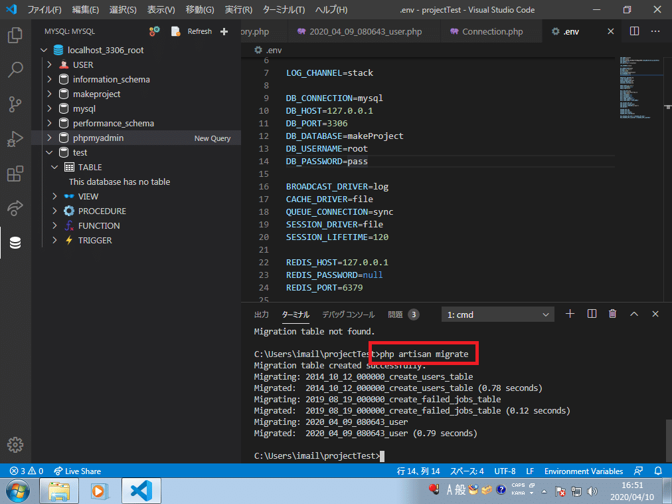Open Live Share view in activity bar
672x504 pixels.
pos(15,208)
